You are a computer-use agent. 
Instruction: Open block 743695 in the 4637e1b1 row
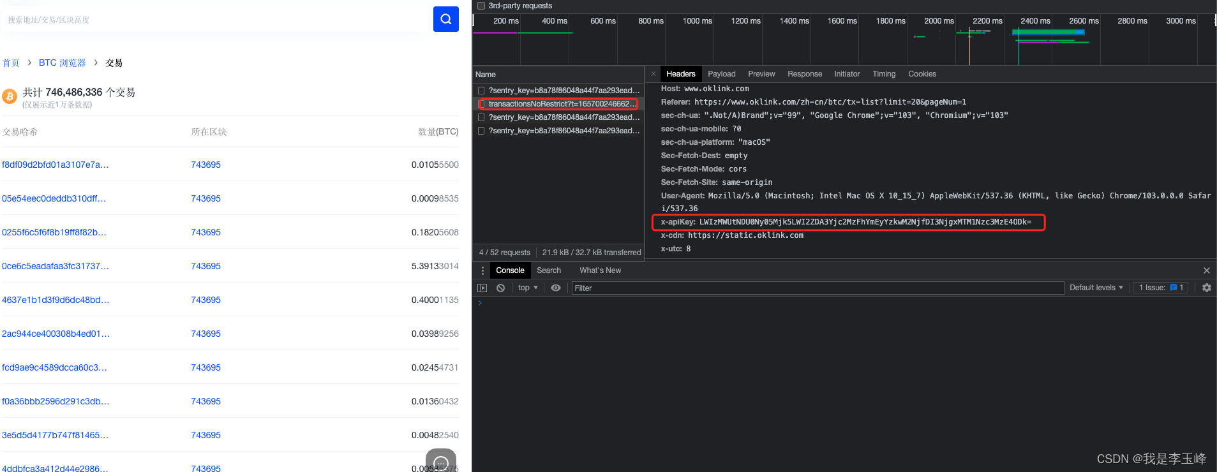[x=205, y=300]
